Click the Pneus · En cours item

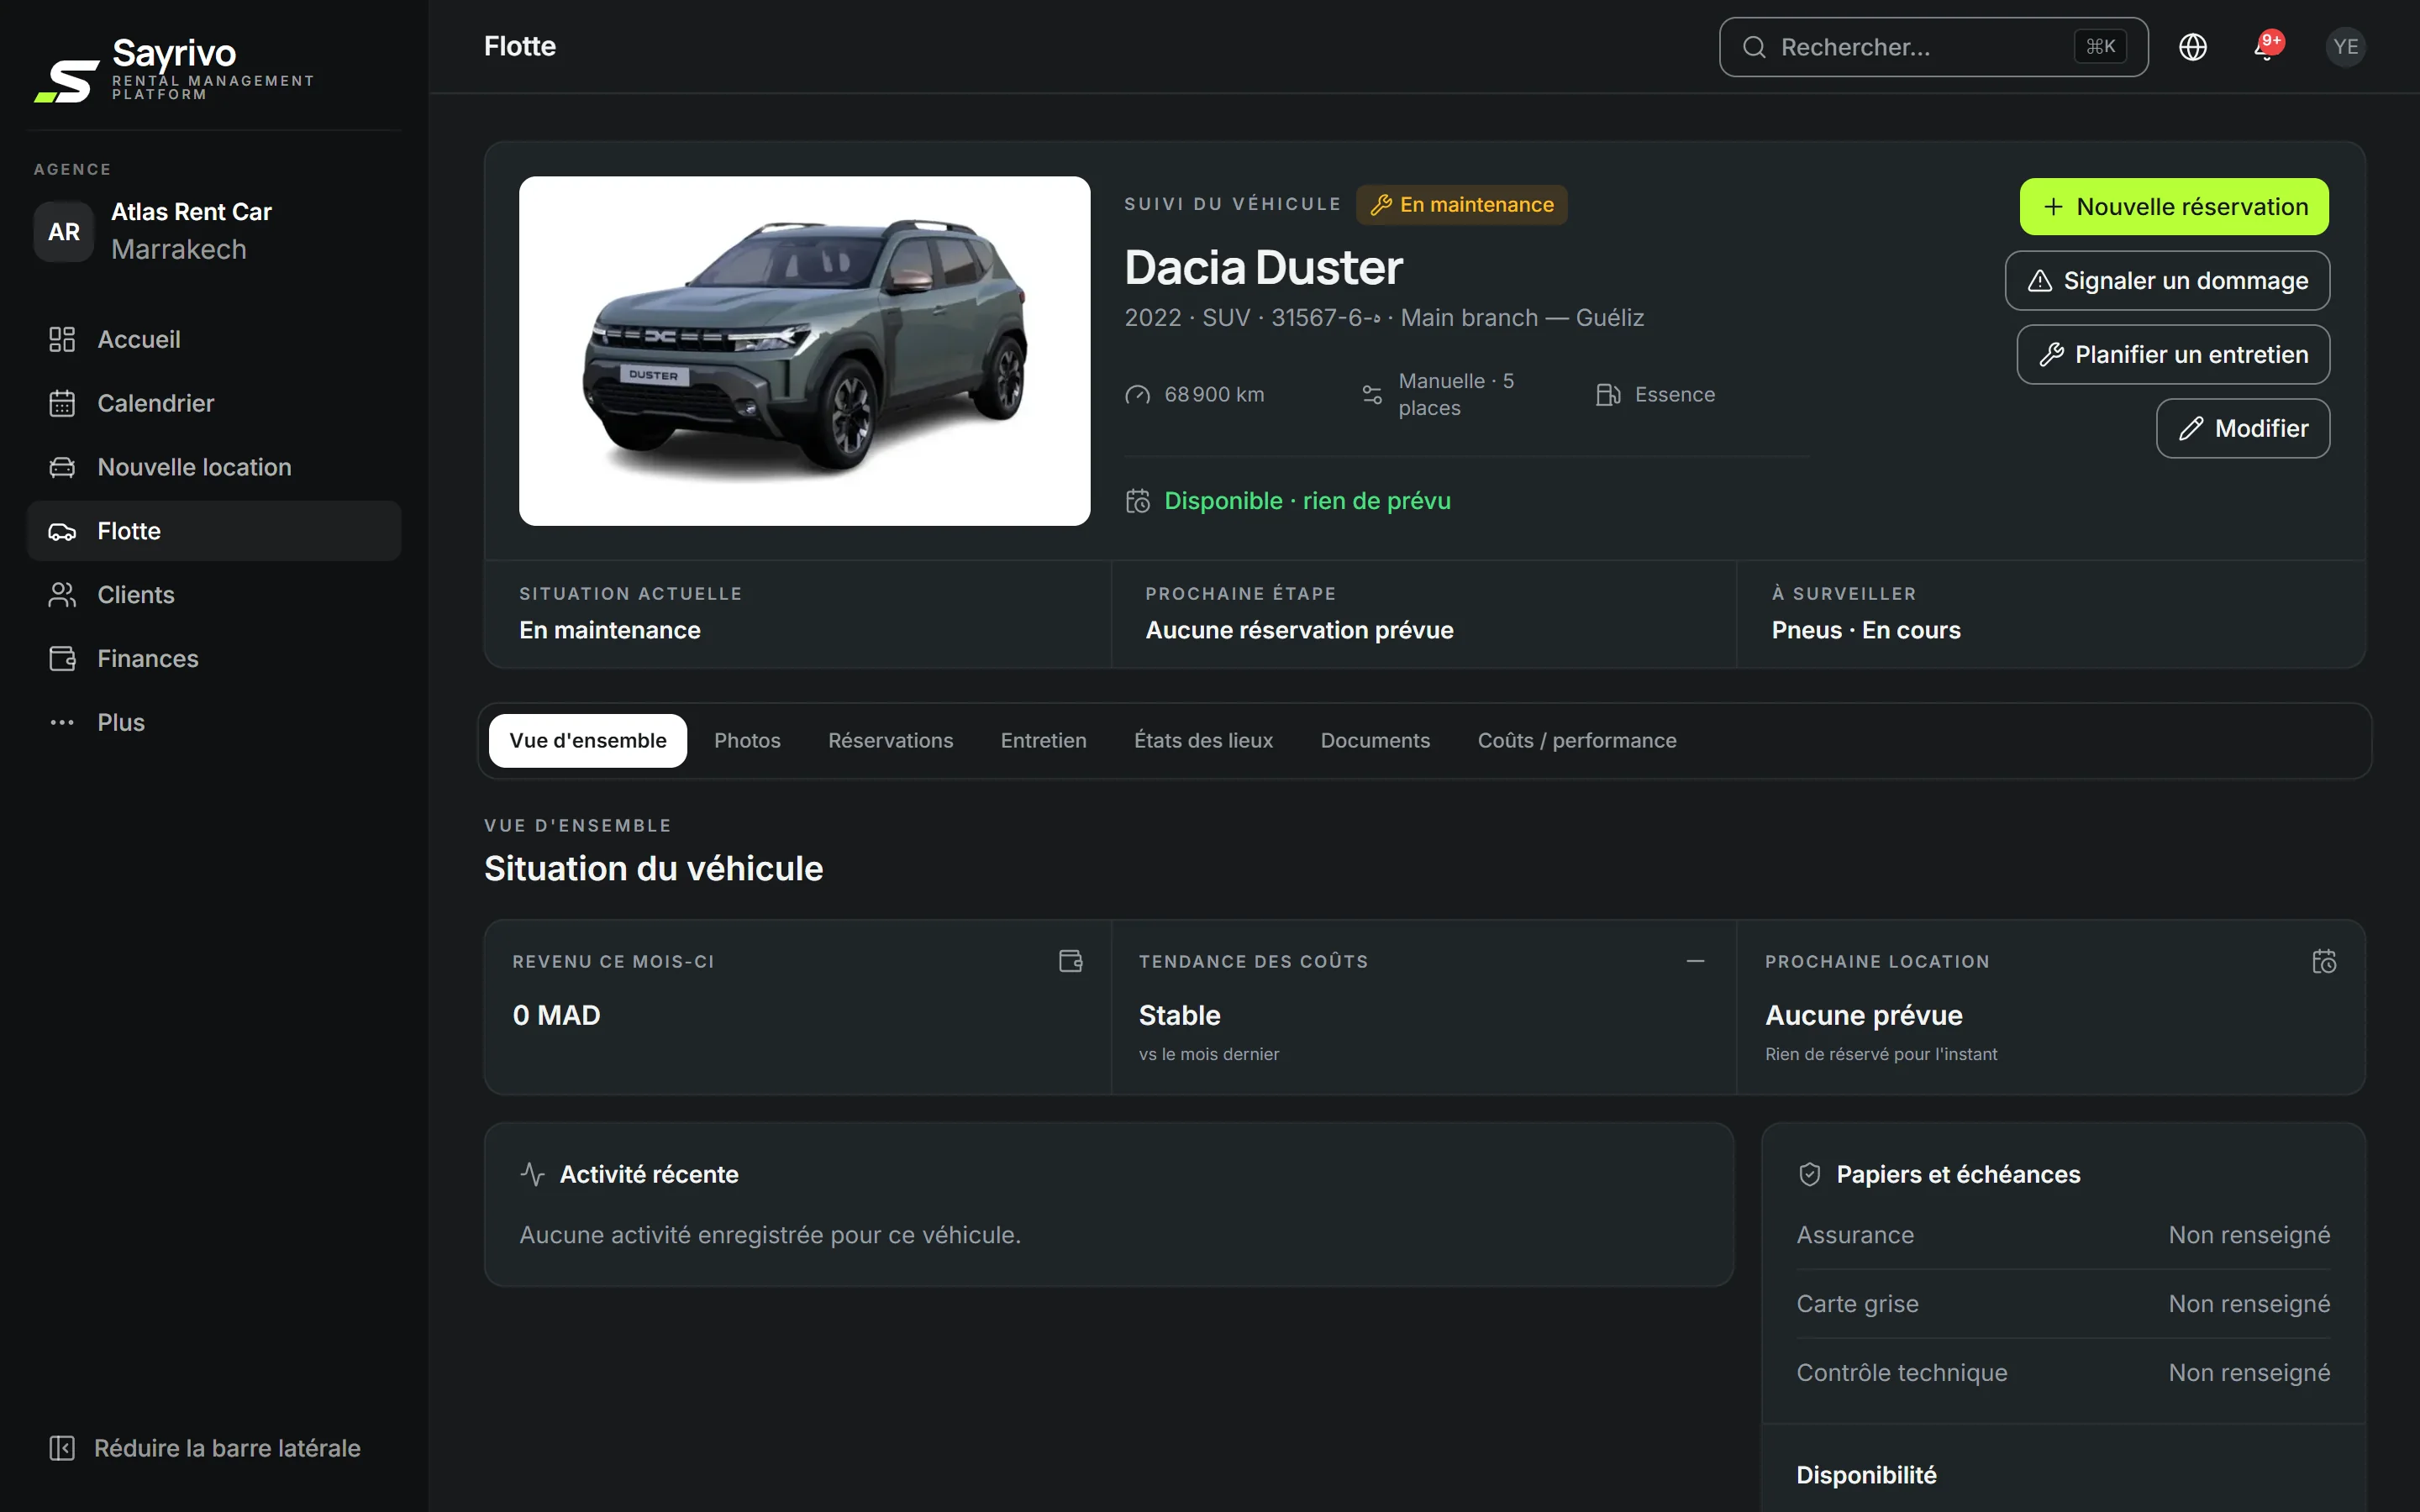1865,630
